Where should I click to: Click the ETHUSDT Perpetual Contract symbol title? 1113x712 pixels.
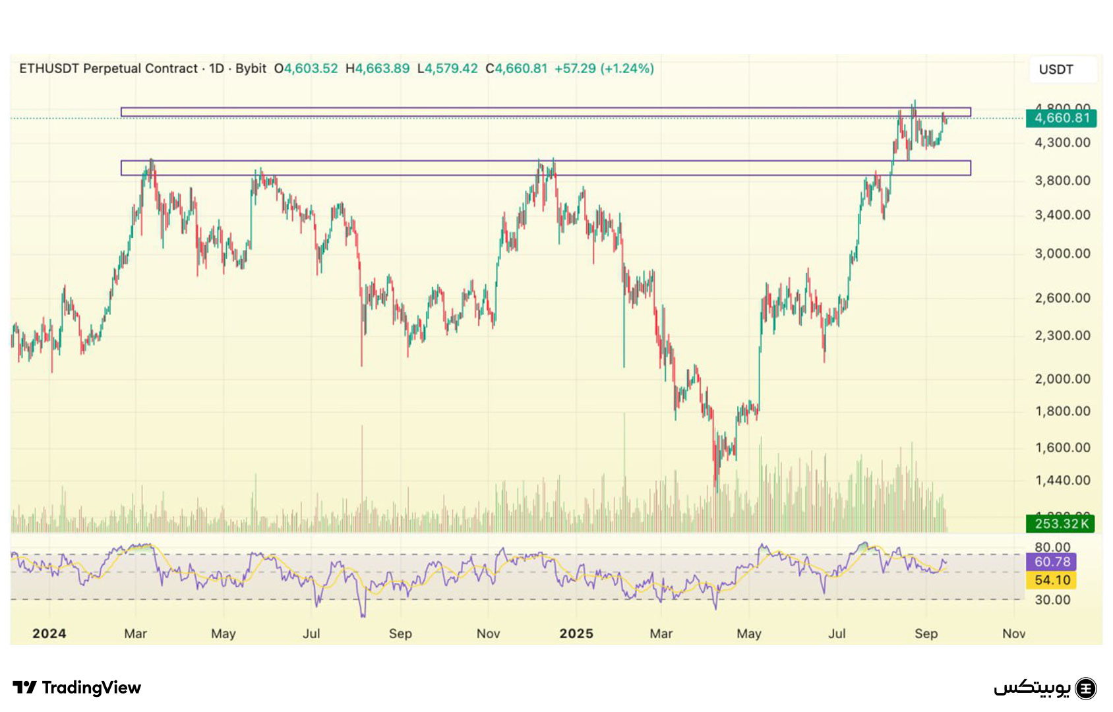(x=108, y=69)
